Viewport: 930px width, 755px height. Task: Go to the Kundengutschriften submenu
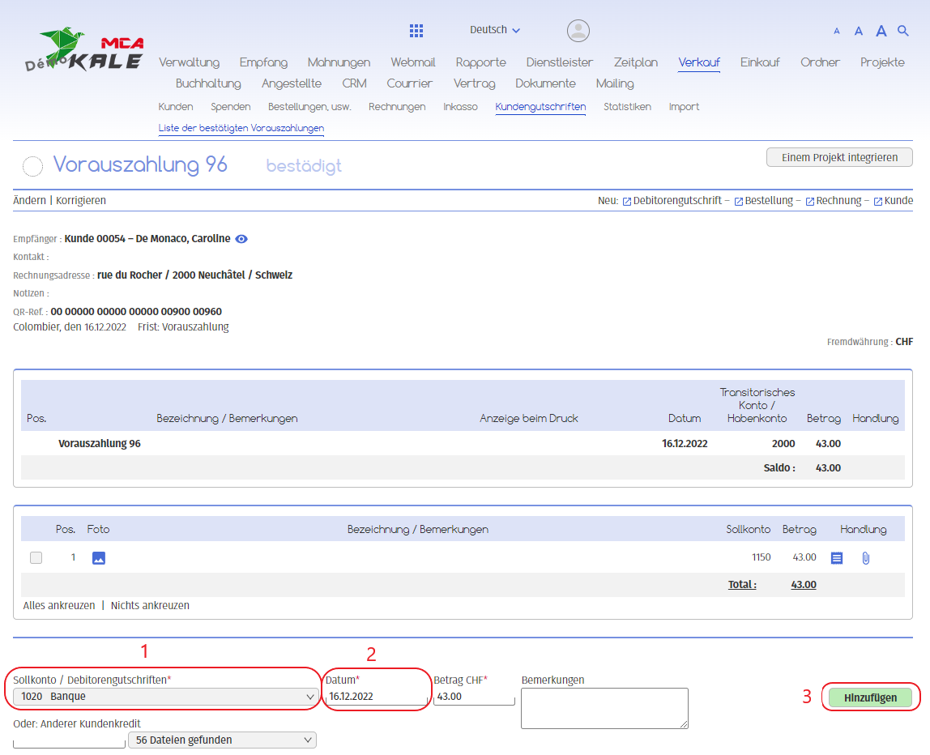coord(540,107)
